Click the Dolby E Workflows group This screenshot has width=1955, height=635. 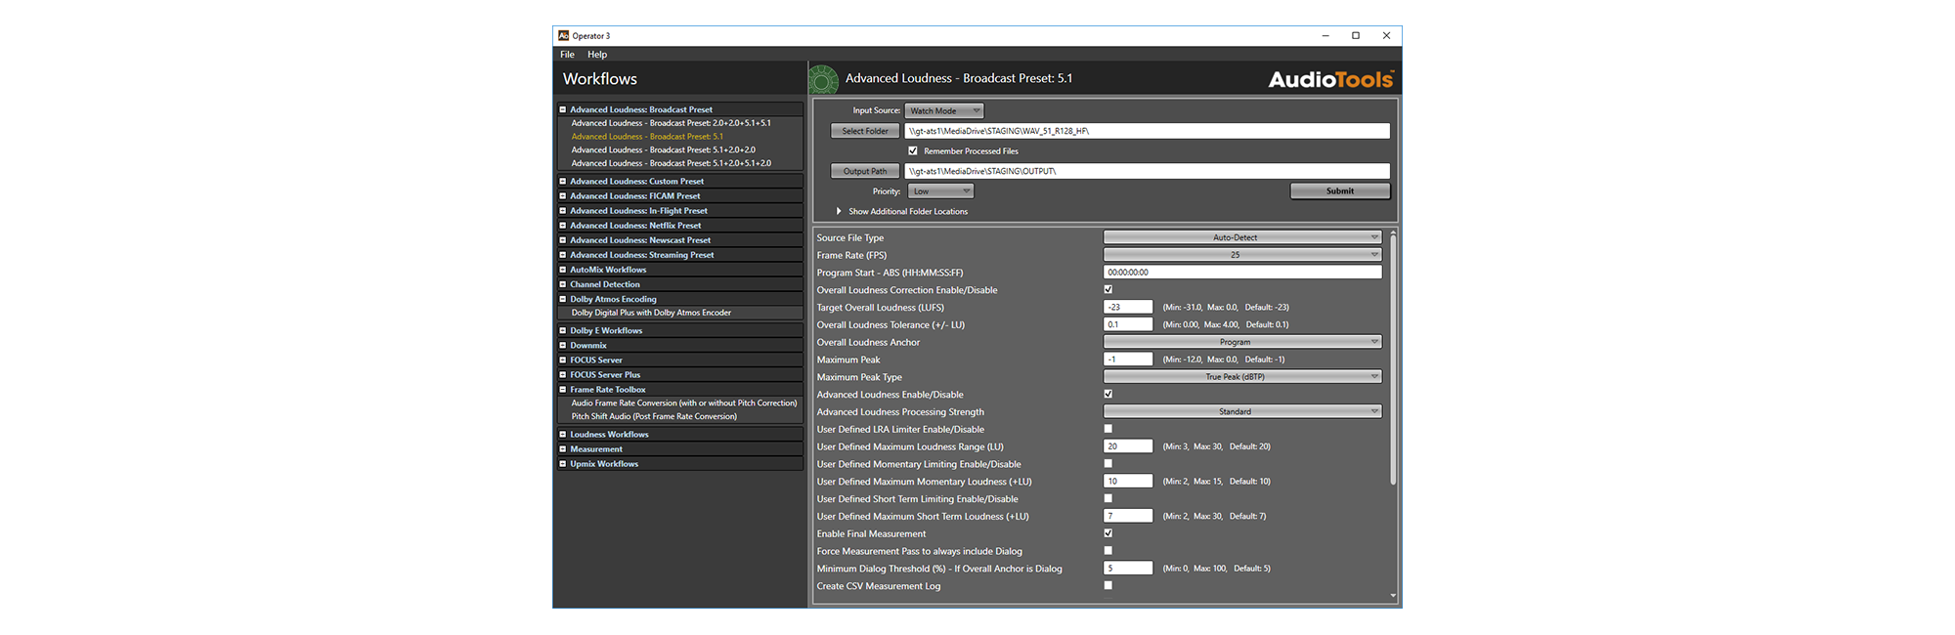(x=606, y=330)
